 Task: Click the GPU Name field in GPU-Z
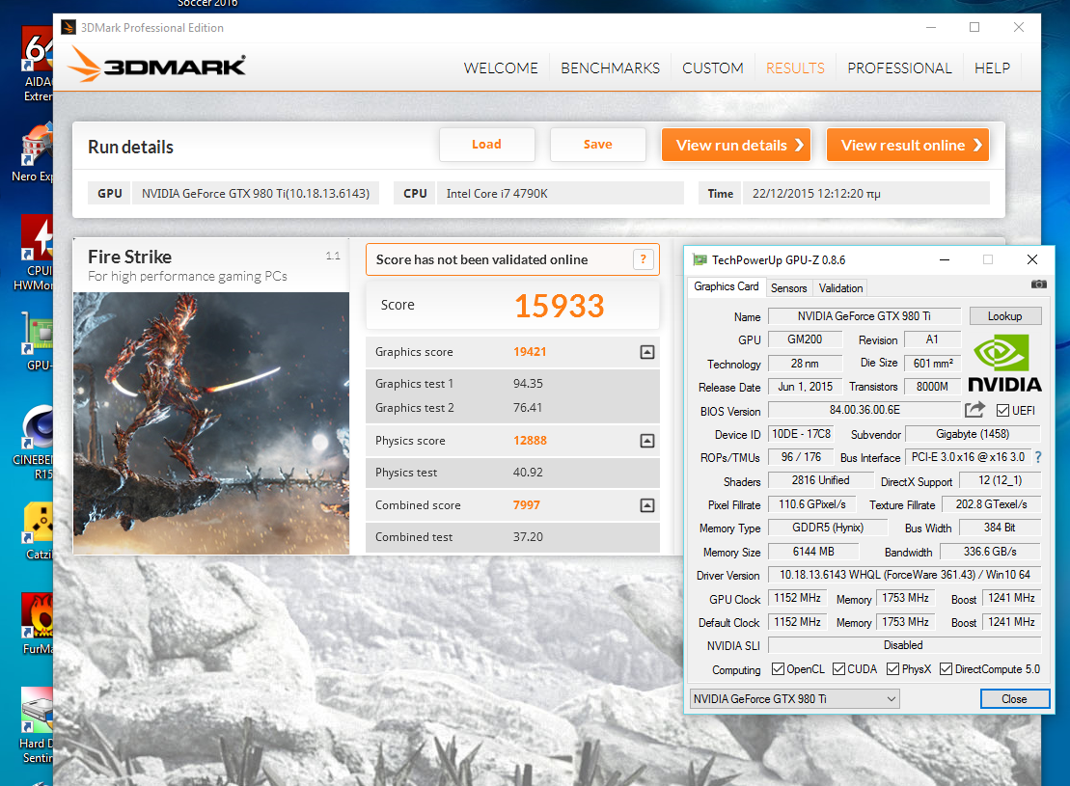tap(864, 316)
